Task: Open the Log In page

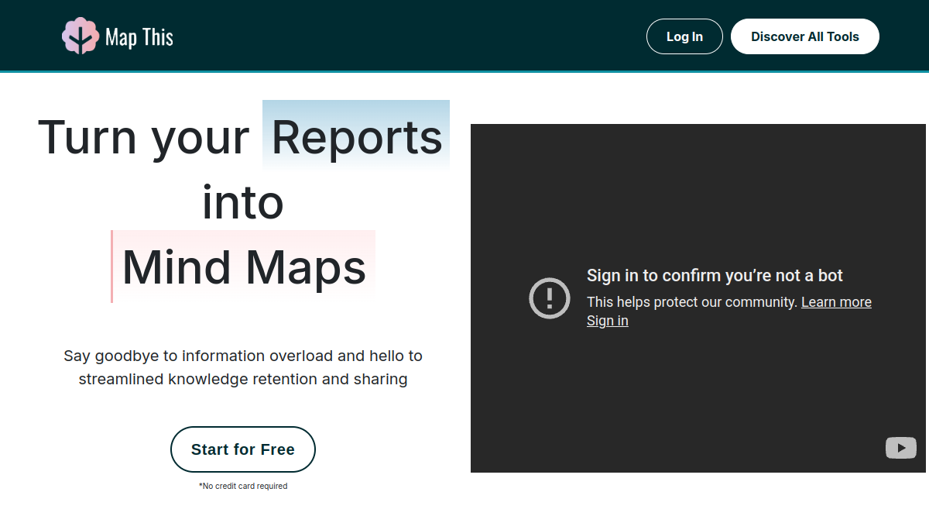Action: point(684,36)
